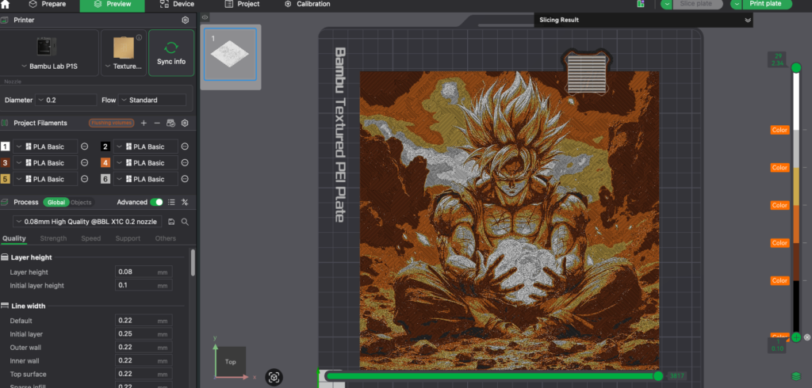Click the Print plate button
812x388 pixels.
point(764,4)
